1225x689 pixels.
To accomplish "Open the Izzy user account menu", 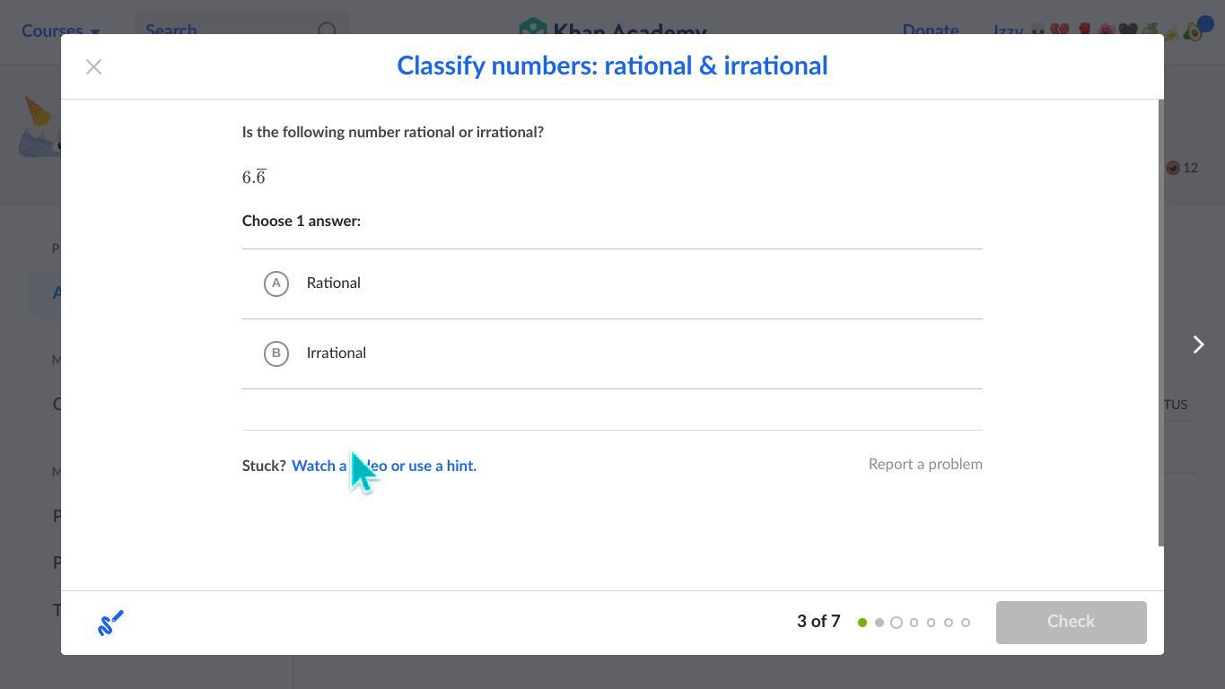I will coord(1008,31).
